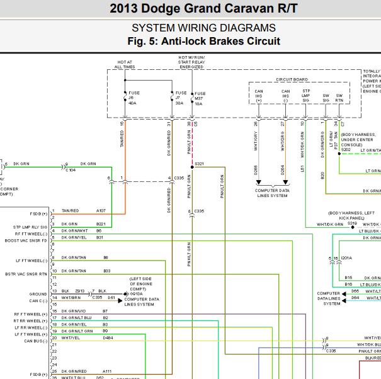Click the "RF FT WHEEL (+)" pin label
381x379 pixels.
click(x=31, y=314)
